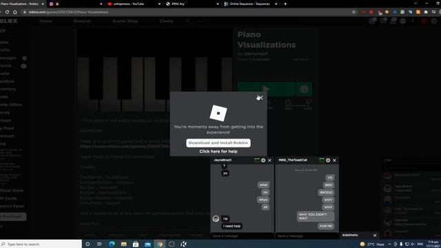This screenshot has width=441, height=248.
Task: Close the Roblox install popup
Action: point(260,98)
